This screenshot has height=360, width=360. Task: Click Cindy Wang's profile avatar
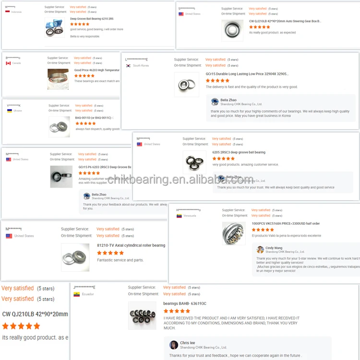coord(260,250)
